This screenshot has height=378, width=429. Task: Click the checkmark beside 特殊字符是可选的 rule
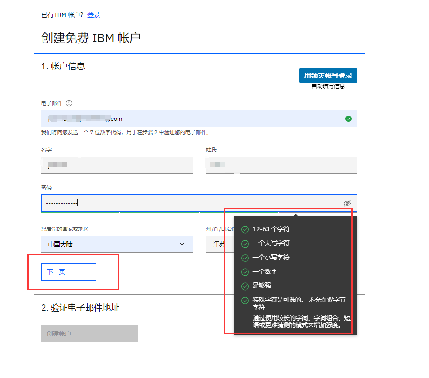245,299
